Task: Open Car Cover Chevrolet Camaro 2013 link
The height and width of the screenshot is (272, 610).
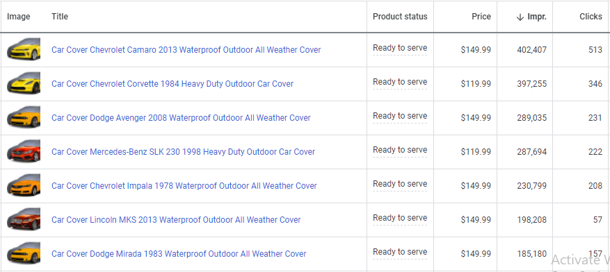Action: tap(186, 50)
